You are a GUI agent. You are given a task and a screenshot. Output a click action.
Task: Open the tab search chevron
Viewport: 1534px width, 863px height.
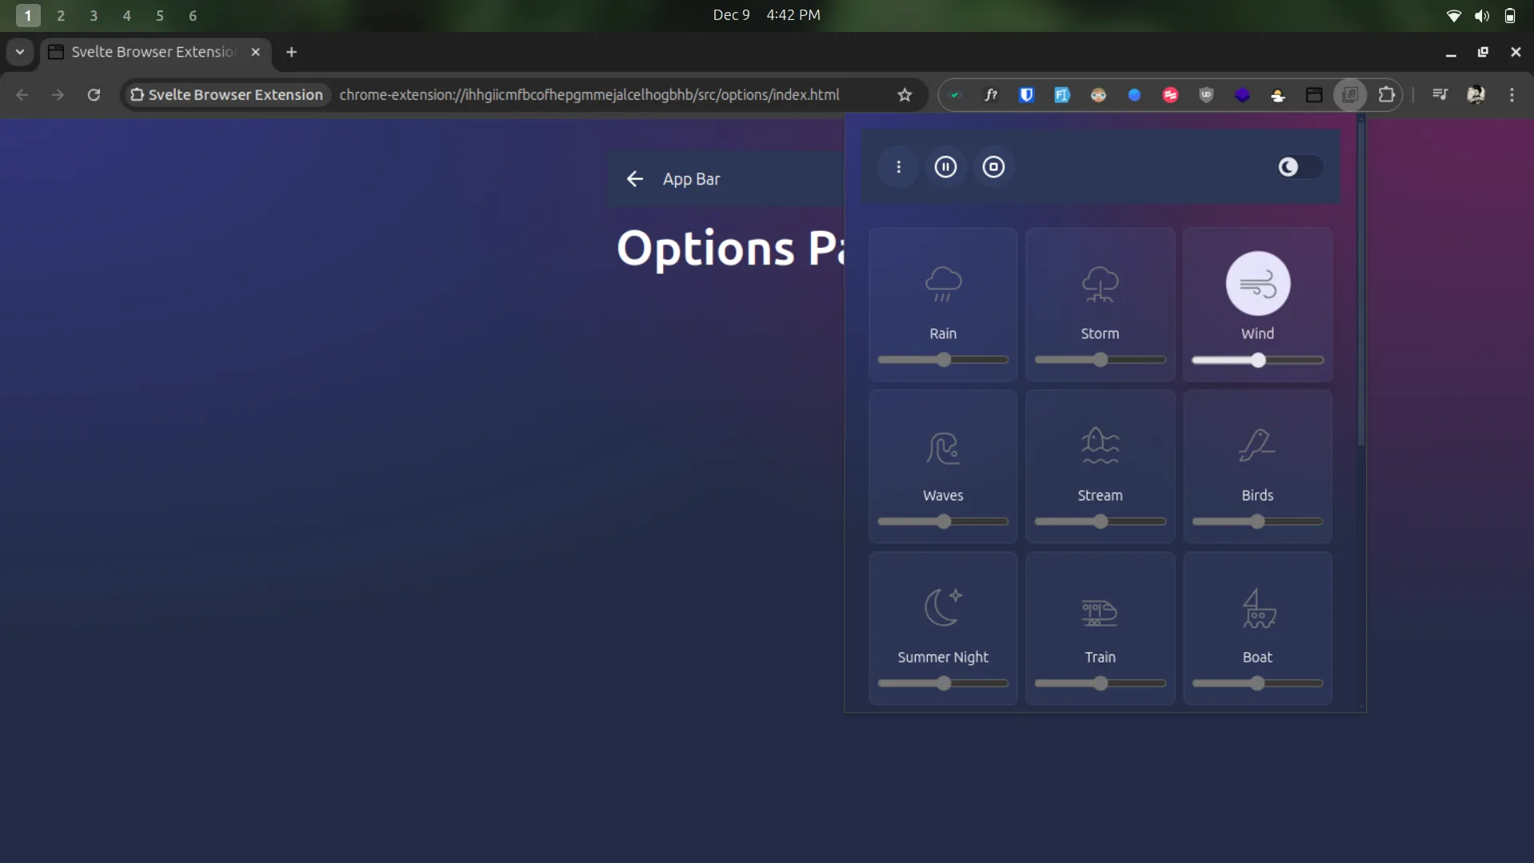(19, 52)
